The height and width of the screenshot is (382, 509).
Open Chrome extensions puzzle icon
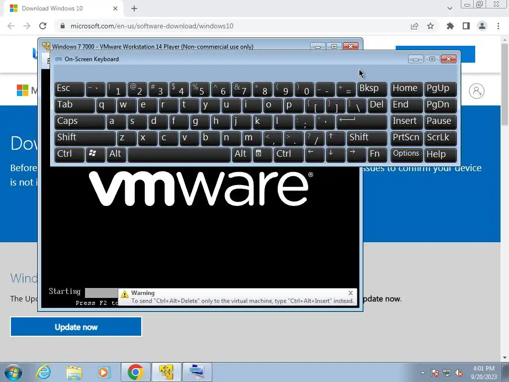click(450, 26)
